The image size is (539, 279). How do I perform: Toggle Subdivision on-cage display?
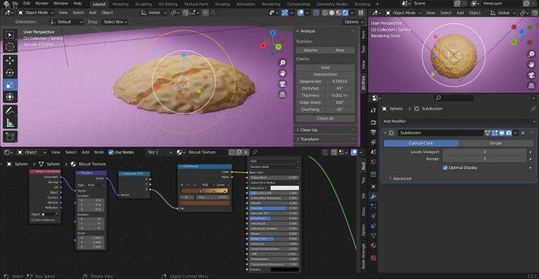click(487, 133)
